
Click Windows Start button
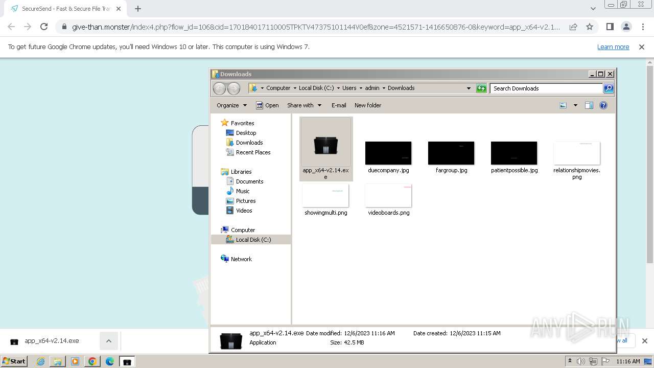(x=14, y=361)
